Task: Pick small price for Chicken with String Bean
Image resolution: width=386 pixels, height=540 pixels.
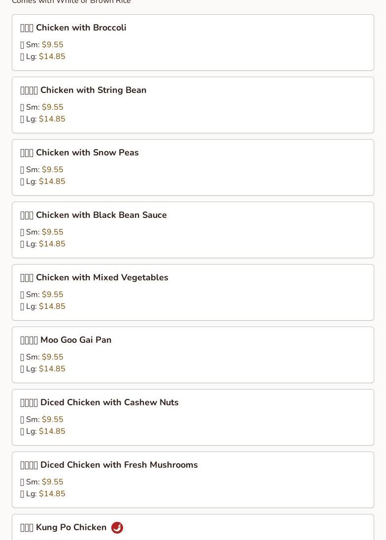Action: [53, 107]
